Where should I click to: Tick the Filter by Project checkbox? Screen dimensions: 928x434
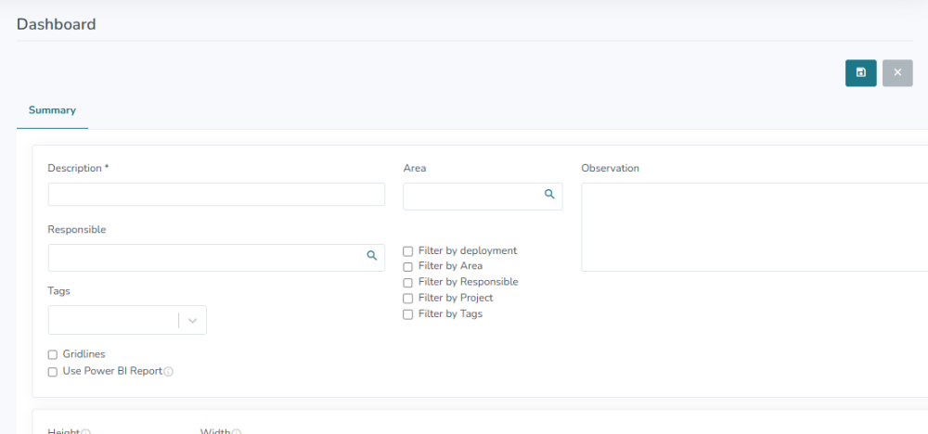[408, 299]
